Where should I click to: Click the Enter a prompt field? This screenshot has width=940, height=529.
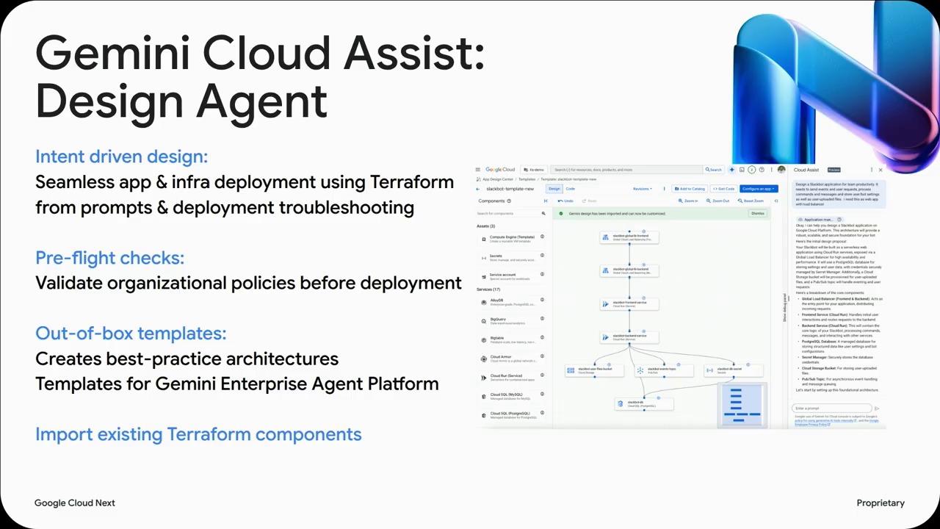point(833,409)
